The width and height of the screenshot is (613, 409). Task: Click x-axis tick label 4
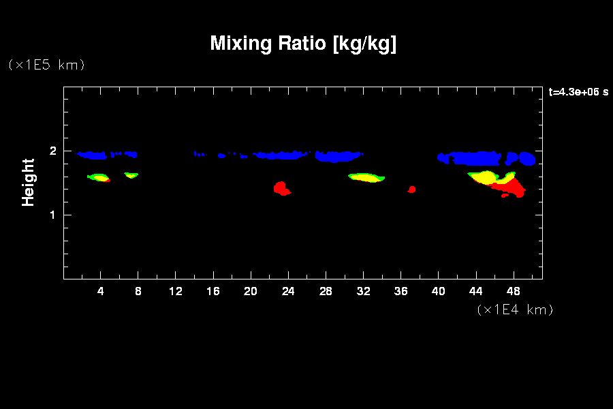101,292
